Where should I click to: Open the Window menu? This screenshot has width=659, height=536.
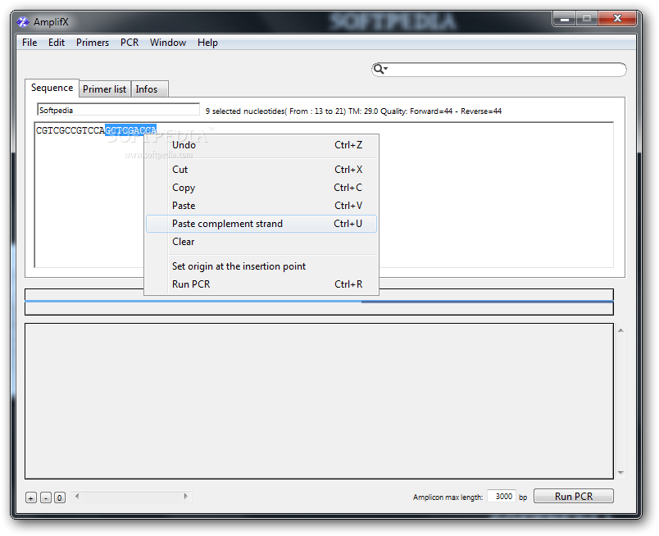pos(168,43)
